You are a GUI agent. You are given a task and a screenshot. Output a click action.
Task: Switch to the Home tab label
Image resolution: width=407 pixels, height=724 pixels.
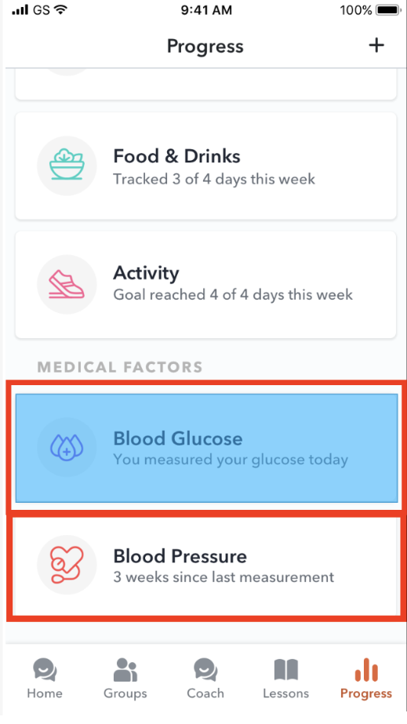point(45,693)
